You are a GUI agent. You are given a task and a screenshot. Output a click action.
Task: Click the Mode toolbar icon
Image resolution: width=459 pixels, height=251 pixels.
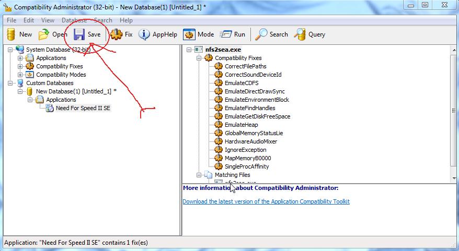tap(189, 34)
